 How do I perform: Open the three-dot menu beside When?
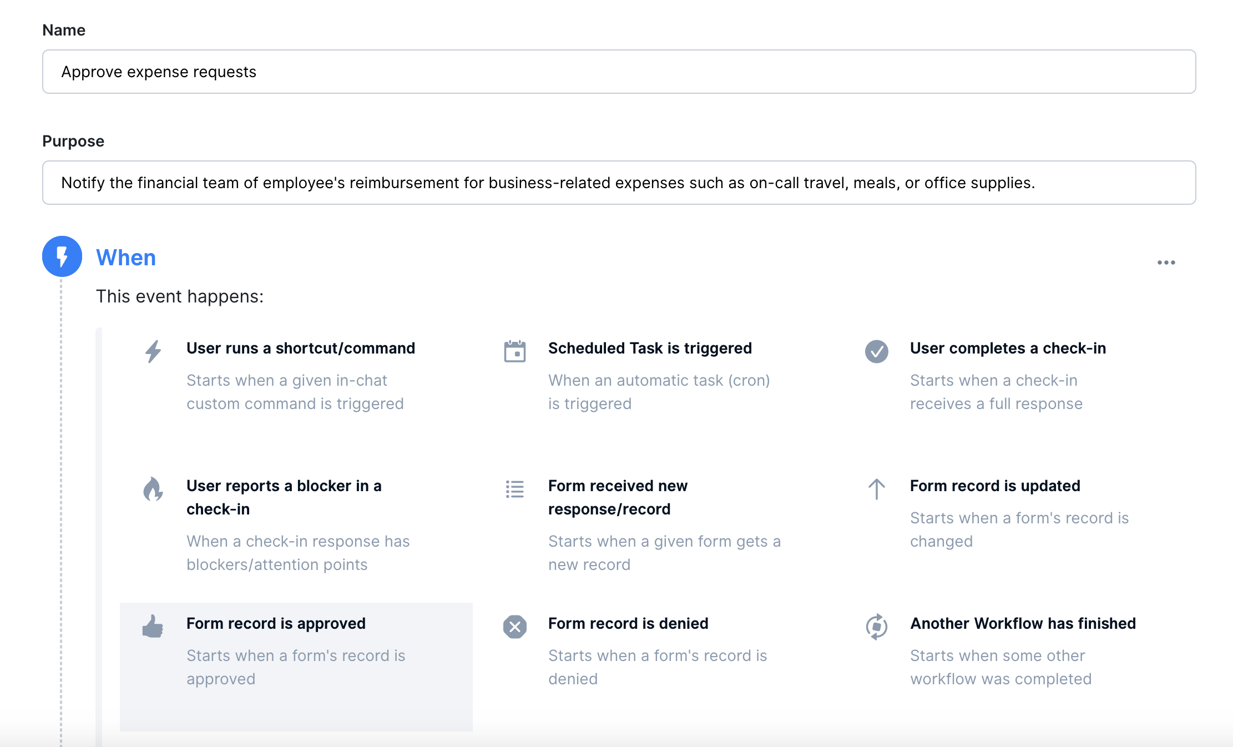(x=1166, y=263)
